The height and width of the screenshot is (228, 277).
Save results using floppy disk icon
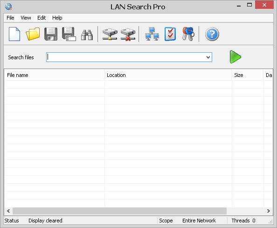coord(51,34)
